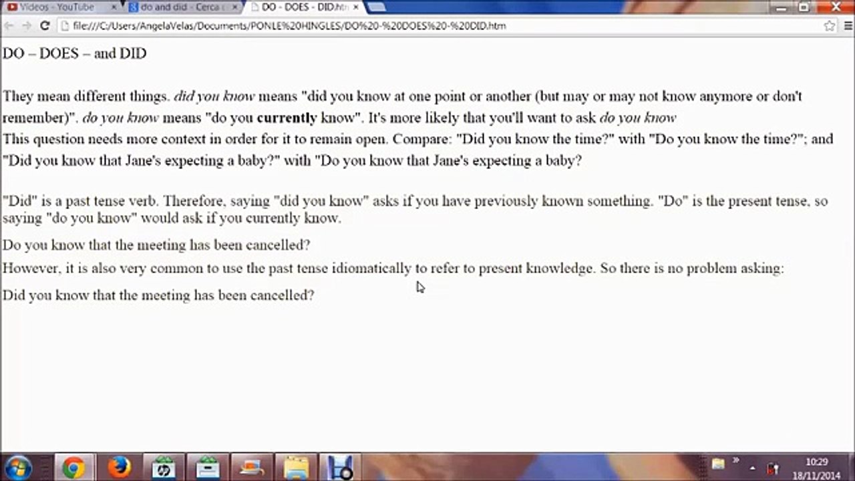Viewport: 855px width, 481px height.
Task: Click the bold word 'currently'
Action: (287, 118)
